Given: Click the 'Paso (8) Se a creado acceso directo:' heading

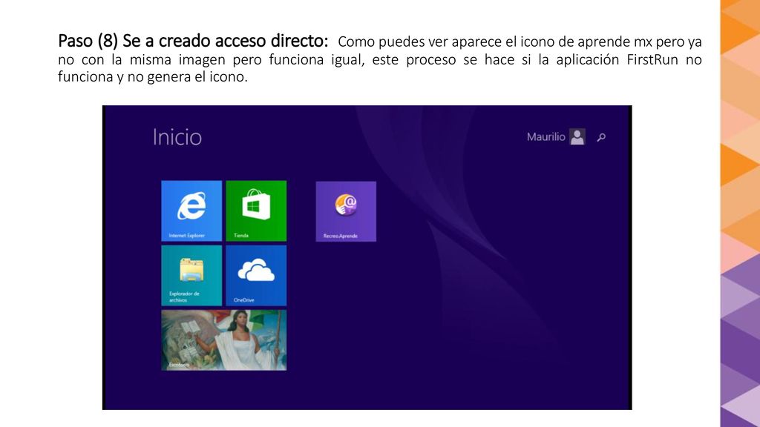Looking at the screenshot, I should point(193,42).
